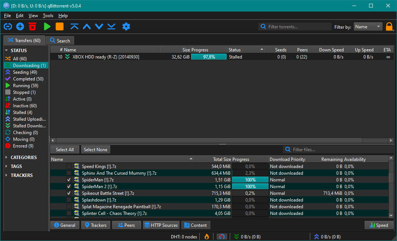This screenshot has height=241, width=397.
Task: Focus the Filter files search field
Action: (x=337, y=150)
